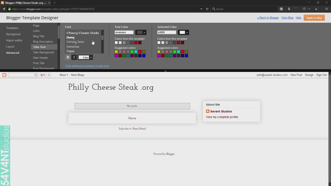Choose the Cherry Cream Soda font
Viewport: 331px width, 186px height.
coord(83,33)
